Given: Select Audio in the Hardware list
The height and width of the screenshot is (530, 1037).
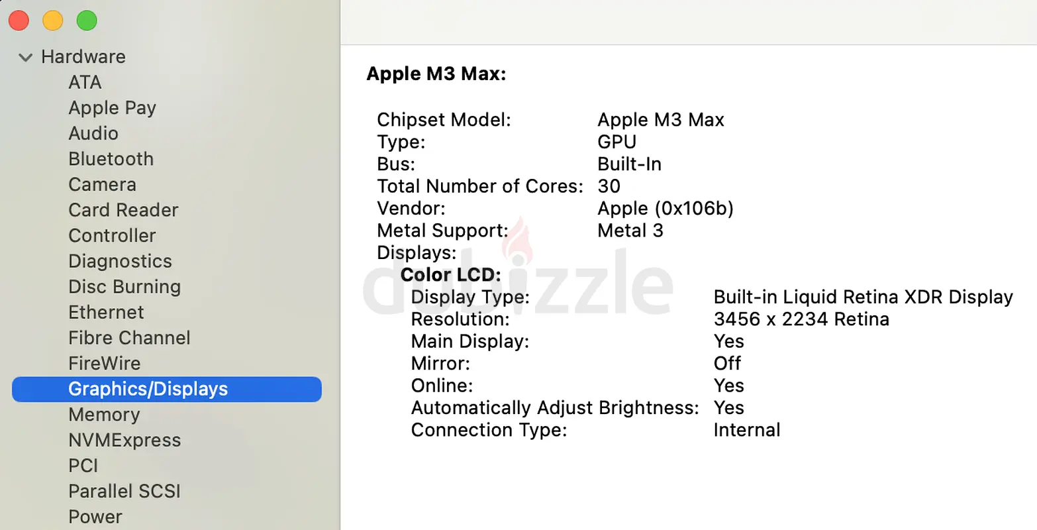Looking at the screenshot, I should click(93, 133).
